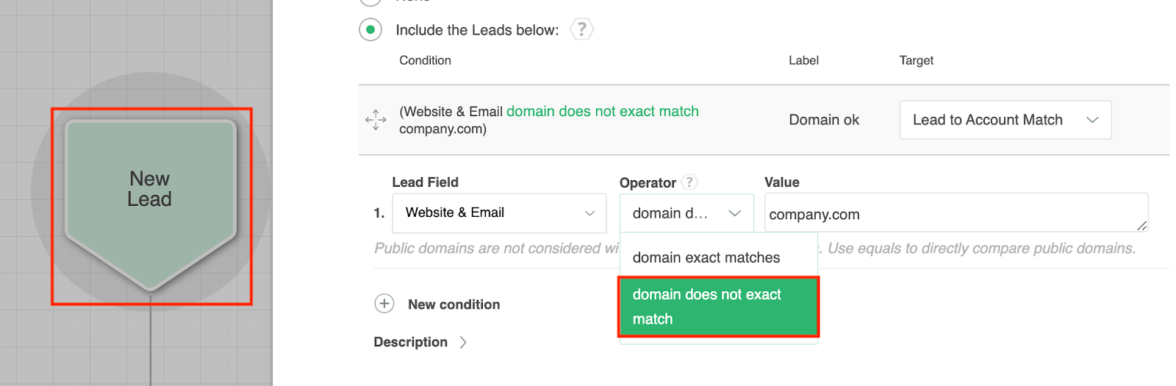
Task: Select the New Lead node on the canvas
Action: tap(151, 199)
